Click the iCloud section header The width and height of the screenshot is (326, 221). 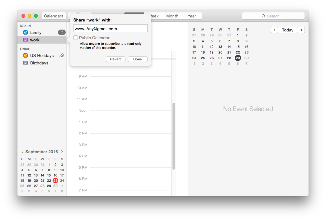25,26
